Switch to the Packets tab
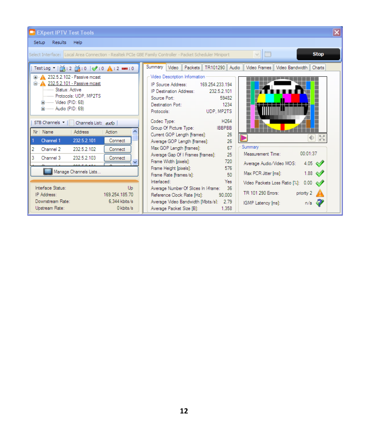The image size is (368, 447). click(192, 67)
